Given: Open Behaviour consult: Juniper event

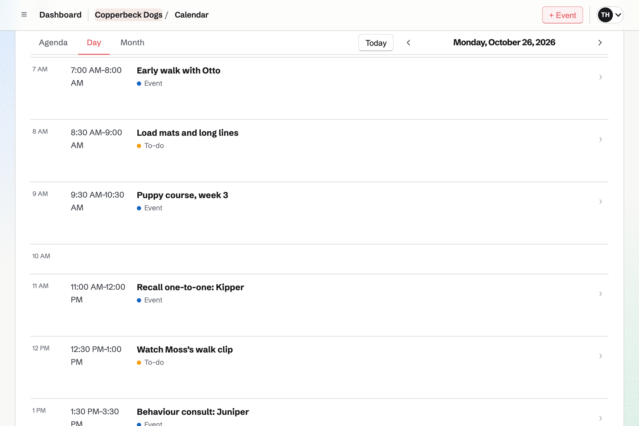Looking at the screenshot, I should pyautogui.click(x=192, y=412).
